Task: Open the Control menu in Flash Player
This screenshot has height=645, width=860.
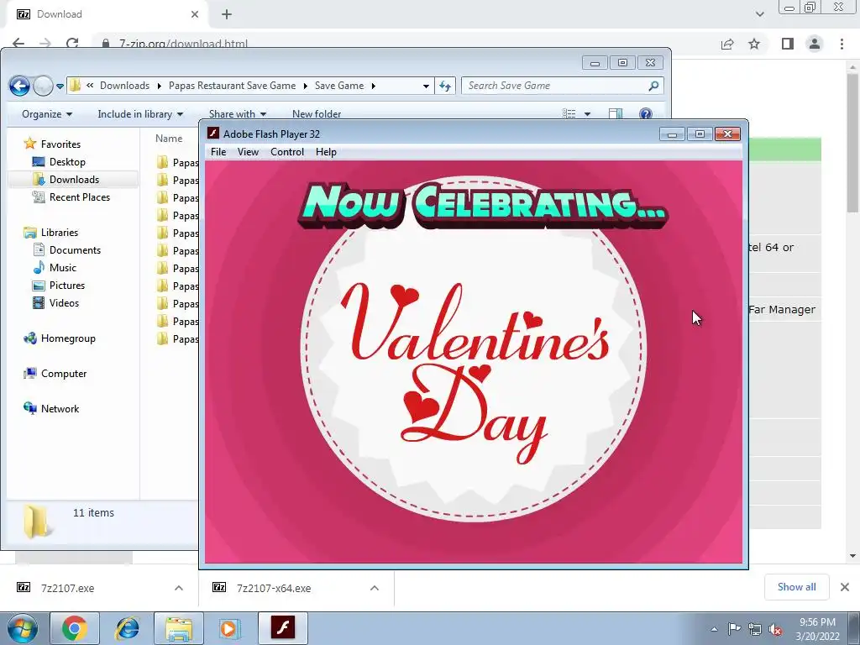Action: click(x=287, y=152)
